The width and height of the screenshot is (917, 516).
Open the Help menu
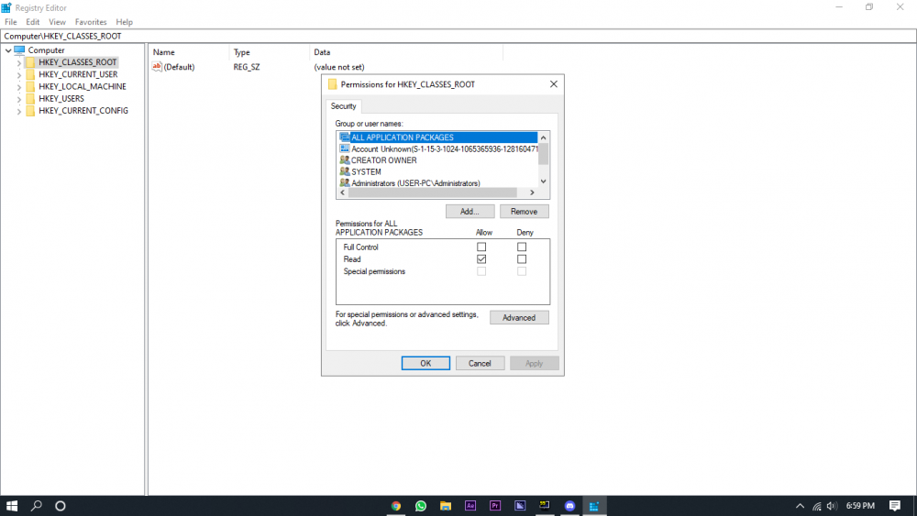[124, 22]
